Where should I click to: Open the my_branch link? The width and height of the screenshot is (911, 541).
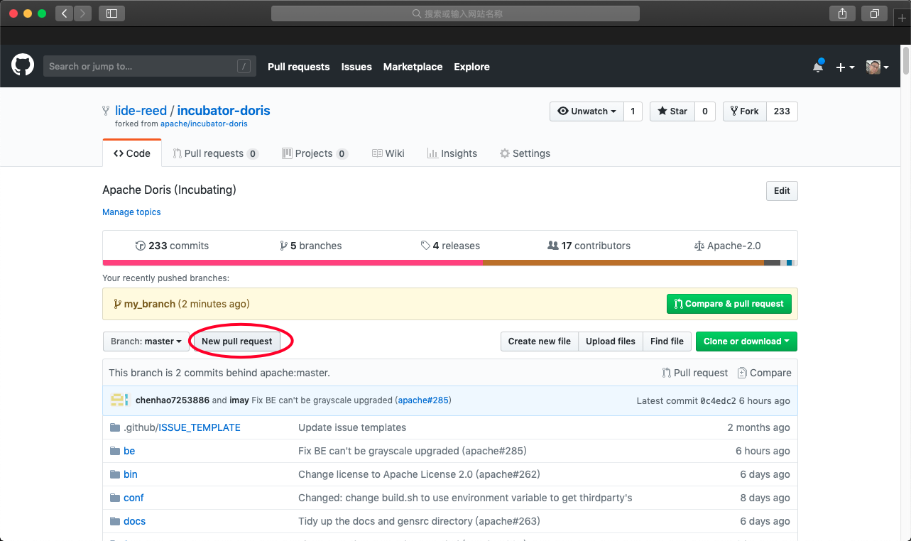click(x=149, y=304)
